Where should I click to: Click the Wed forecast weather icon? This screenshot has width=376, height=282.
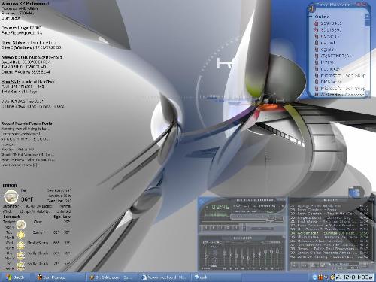(21, 245)
